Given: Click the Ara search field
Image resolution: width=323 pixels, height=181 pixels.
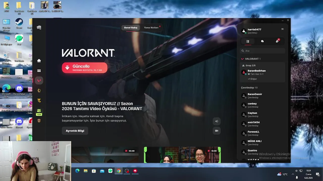Looking at the screenshot, I should click(x=262, y=51).
